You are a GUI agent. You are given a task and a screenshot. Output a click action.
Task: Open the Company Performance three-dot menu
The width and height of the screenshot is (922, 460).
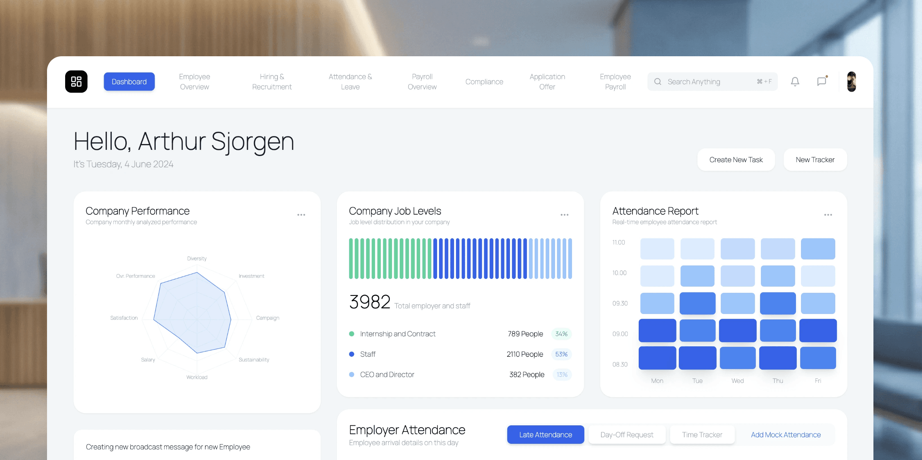click(x=301, y=215)
